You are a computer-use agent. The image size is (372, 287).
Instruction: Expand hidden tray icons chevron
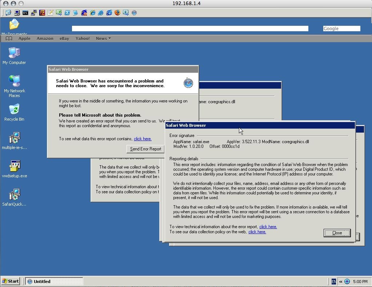[341, 282]
